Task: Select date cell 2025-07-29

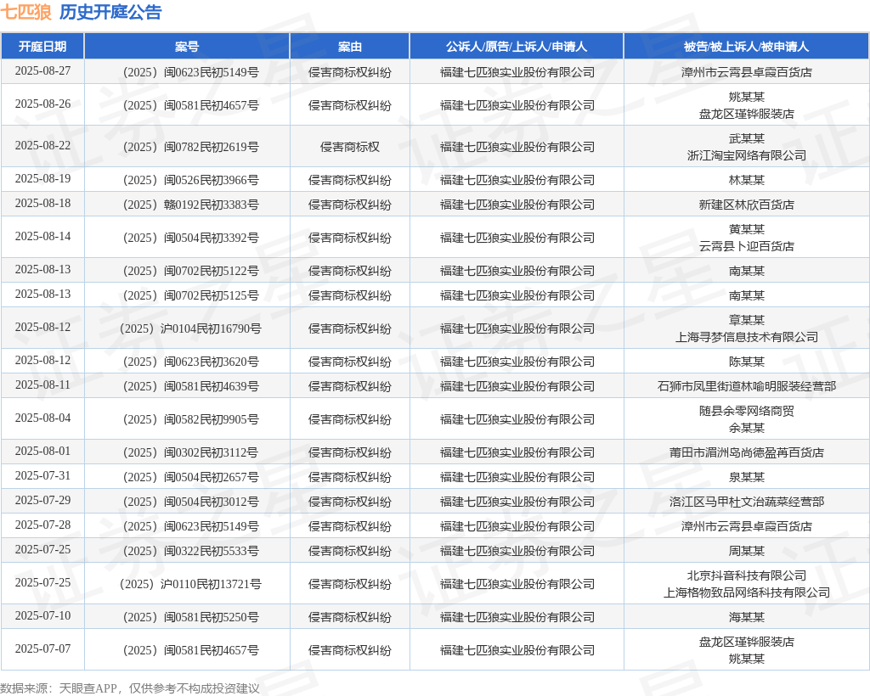Action: pyautogui.click(x=42, y=501)
